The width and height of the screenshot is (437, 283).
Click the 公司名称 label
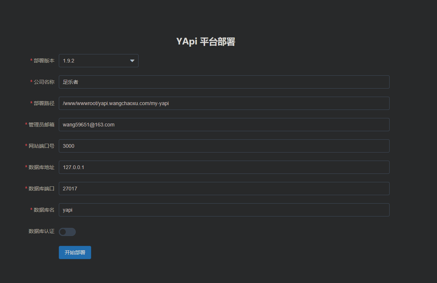tap(44, 82)
